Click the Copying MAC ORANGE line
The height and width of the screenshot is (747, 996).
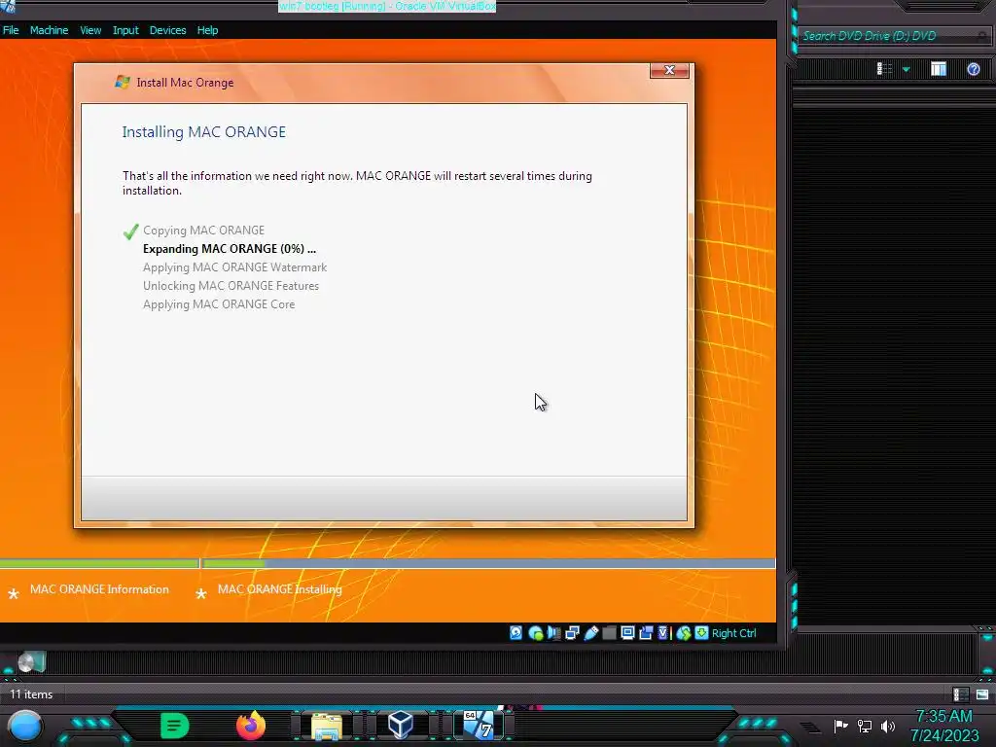[x=203, y=231]
